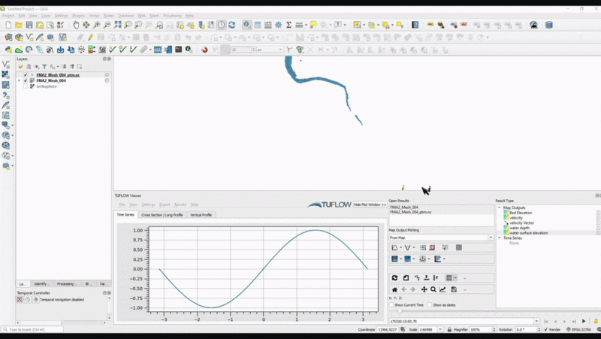Click the Hide Plot Window button
The image size is (601, 339).
(x=370, y=204)
